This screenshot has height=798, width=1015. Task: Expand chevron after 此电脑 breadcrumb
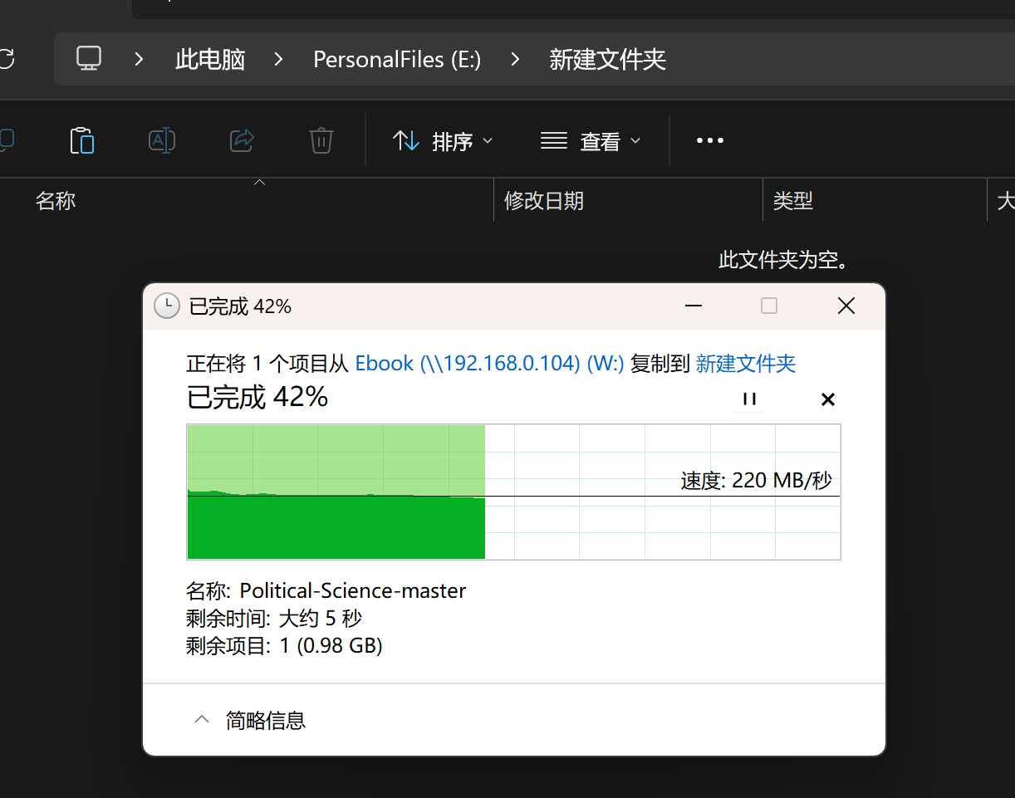tap(278, 59)
